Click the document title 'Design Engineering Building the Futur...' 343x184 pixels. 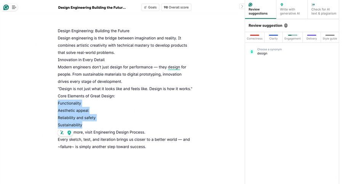(x=92, y=8)
